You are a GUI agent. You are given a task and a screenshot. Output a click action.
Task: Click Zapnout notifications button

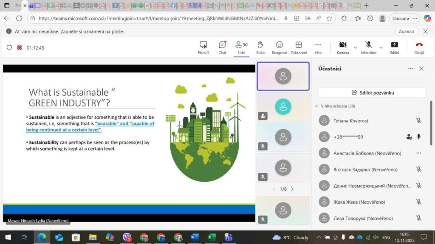point(406,31)
